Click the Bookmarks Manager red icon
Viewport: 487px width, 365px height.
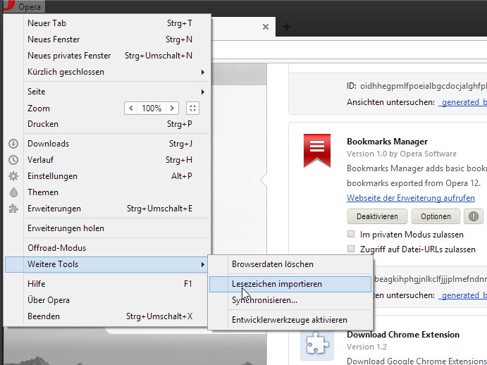(x=317, y=151)
